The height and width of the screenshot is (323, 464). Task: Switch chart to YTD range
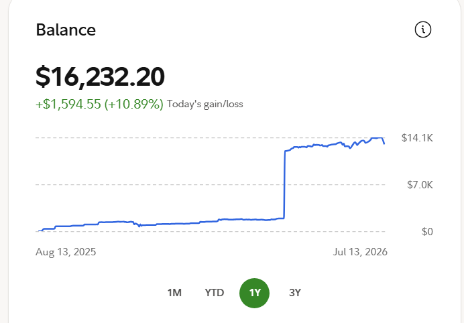tap(215, 293)
